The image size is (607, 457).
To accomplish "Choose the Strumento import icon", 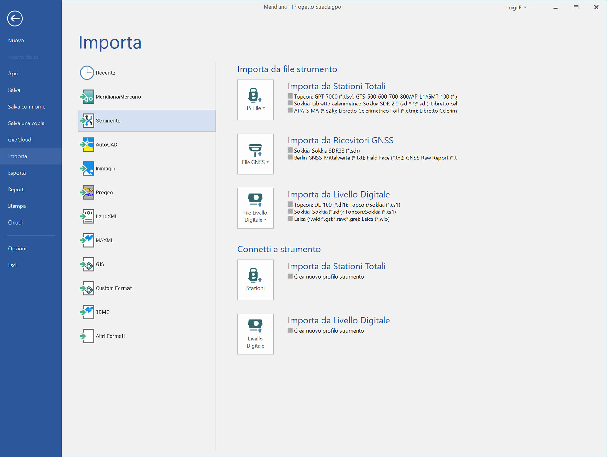I will coord(87,121).
